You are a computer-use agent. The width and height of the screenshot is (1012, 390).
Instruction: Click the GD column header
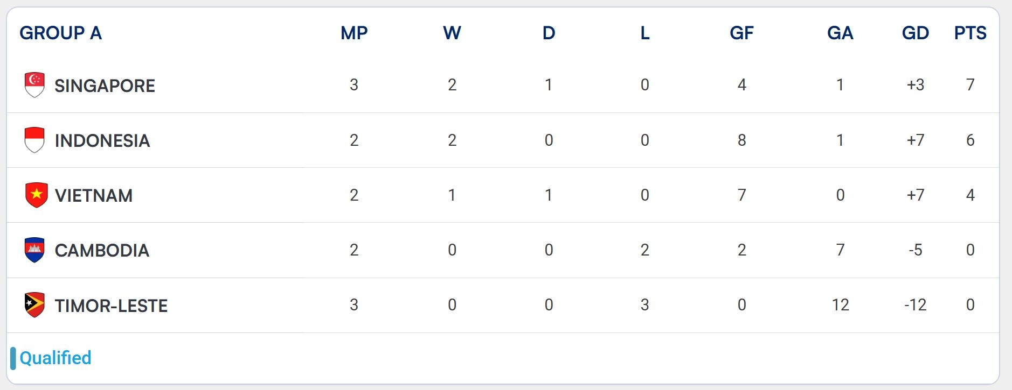tap(916, 33)
